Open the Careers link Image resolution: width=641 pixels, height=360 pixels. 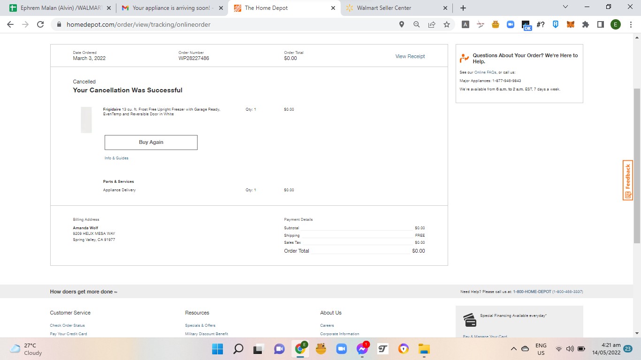(327, 325)
